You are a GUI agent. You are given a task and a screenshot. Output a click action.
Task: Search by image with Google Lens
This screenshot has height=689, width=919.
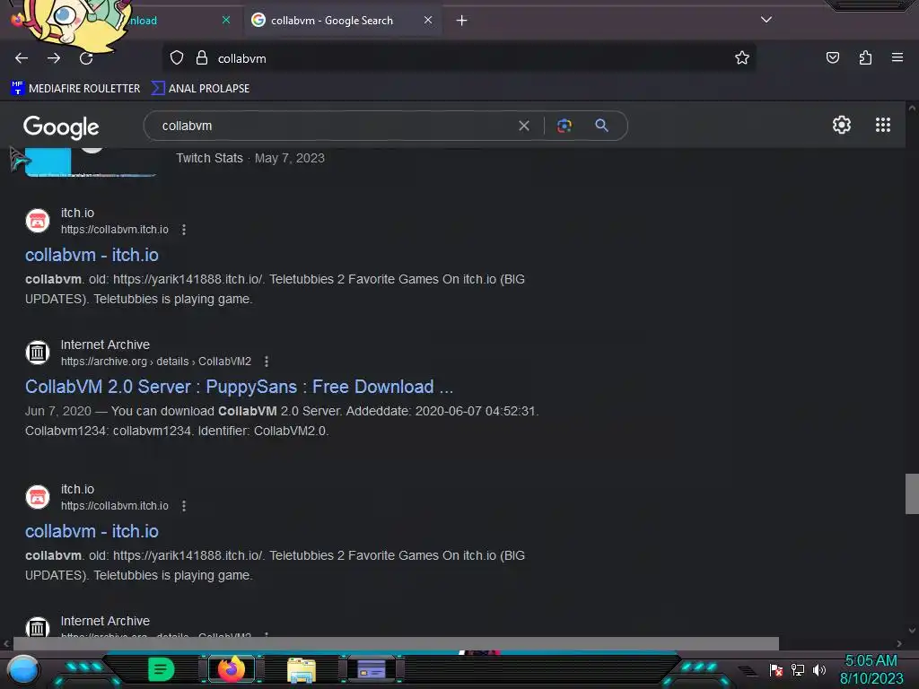coord(564,126)
